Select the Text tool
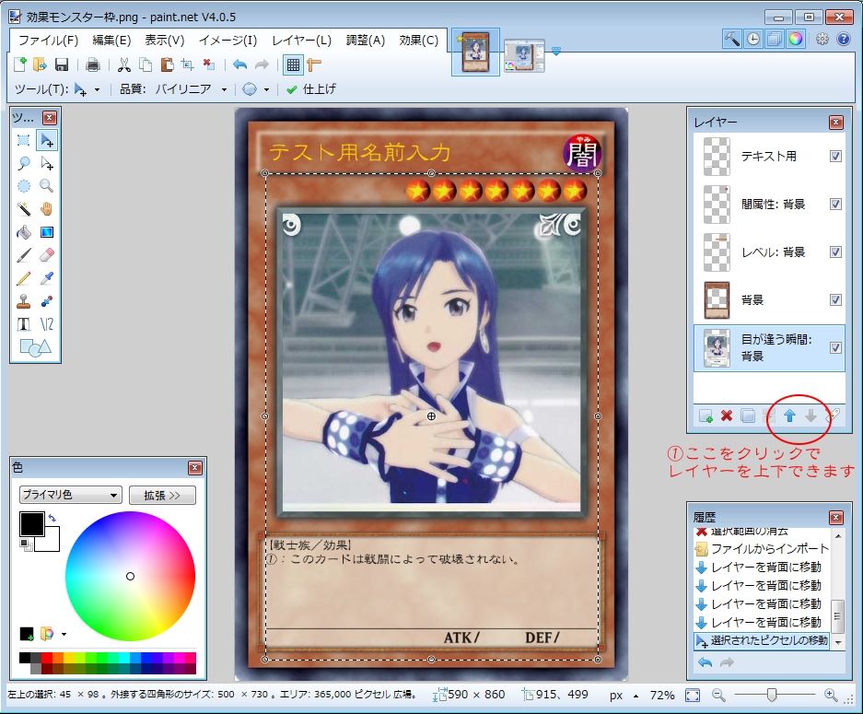 (x=24, y=324)
